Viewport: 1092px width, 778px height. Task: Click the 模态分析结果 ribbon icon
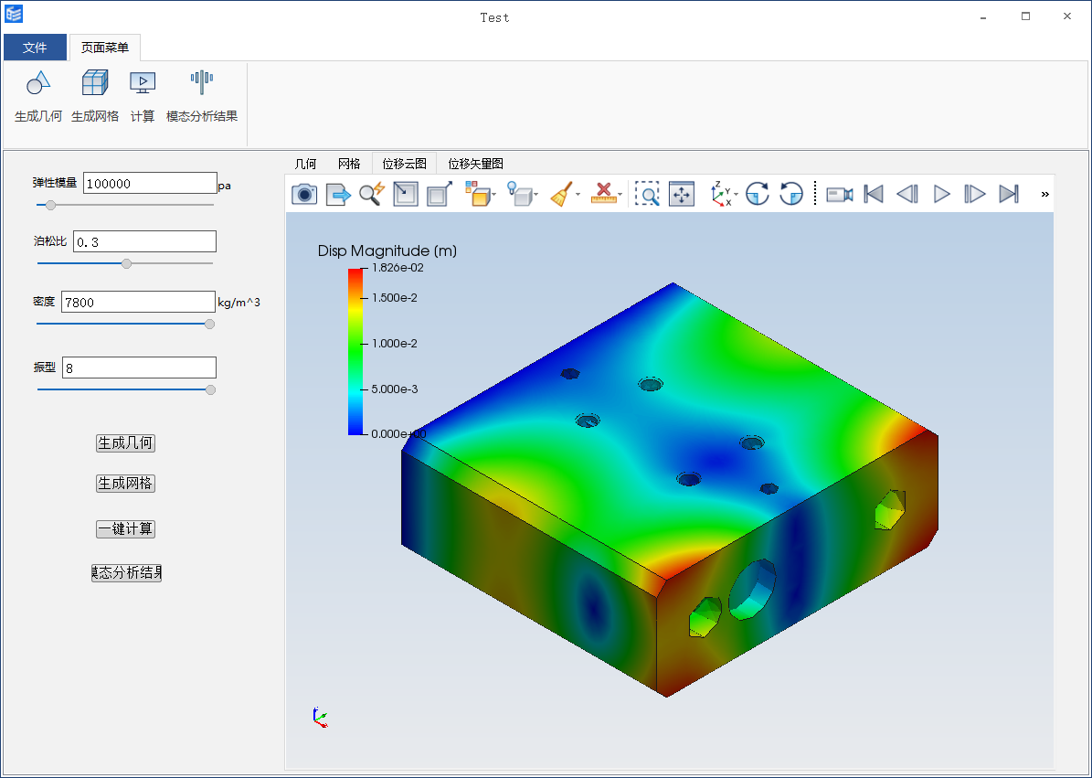202,83
